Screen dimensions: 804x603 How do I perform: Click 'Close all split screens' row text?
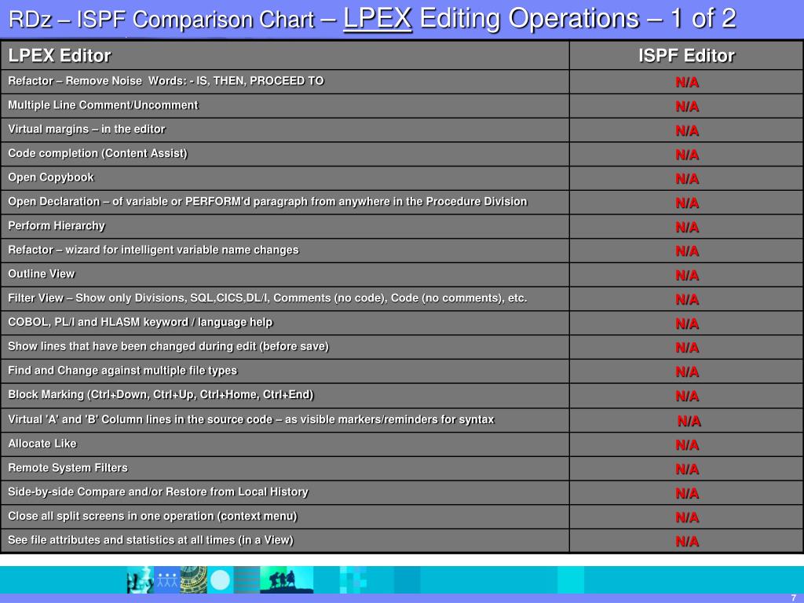click(x=152, y=516)
